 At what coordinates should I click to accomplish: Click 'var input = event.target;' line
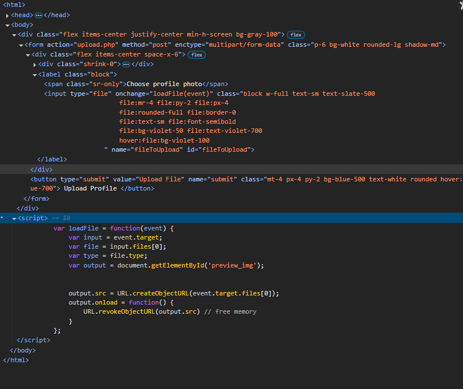115,237
